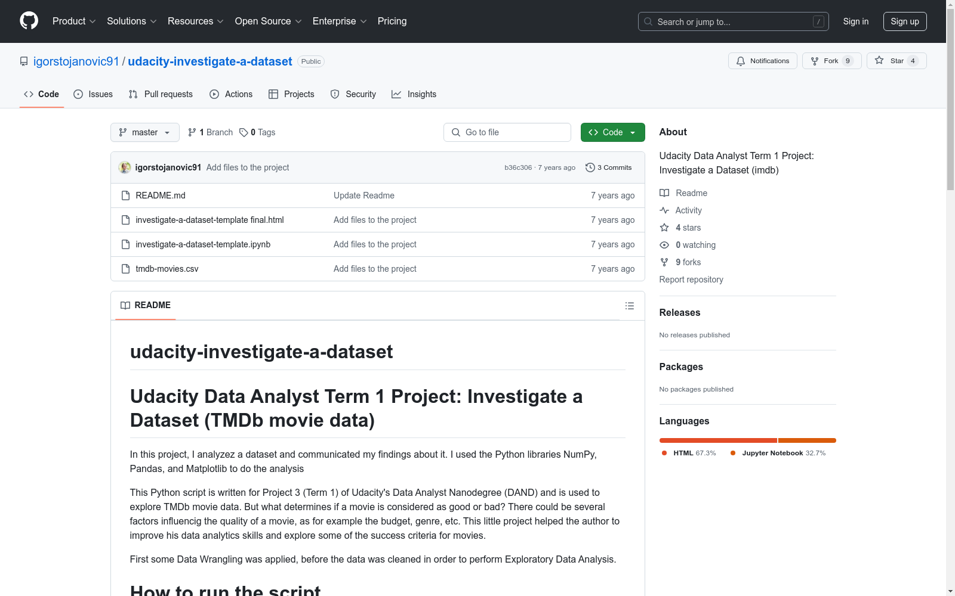The width and height of the screenshot is (955, 596).
Task: Open the Security tab
Action: click(353, 94)
